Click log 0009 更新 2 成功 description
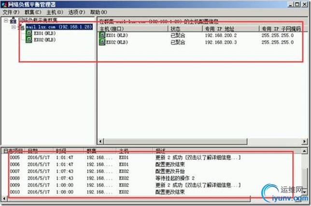 [x=198, y=185]
